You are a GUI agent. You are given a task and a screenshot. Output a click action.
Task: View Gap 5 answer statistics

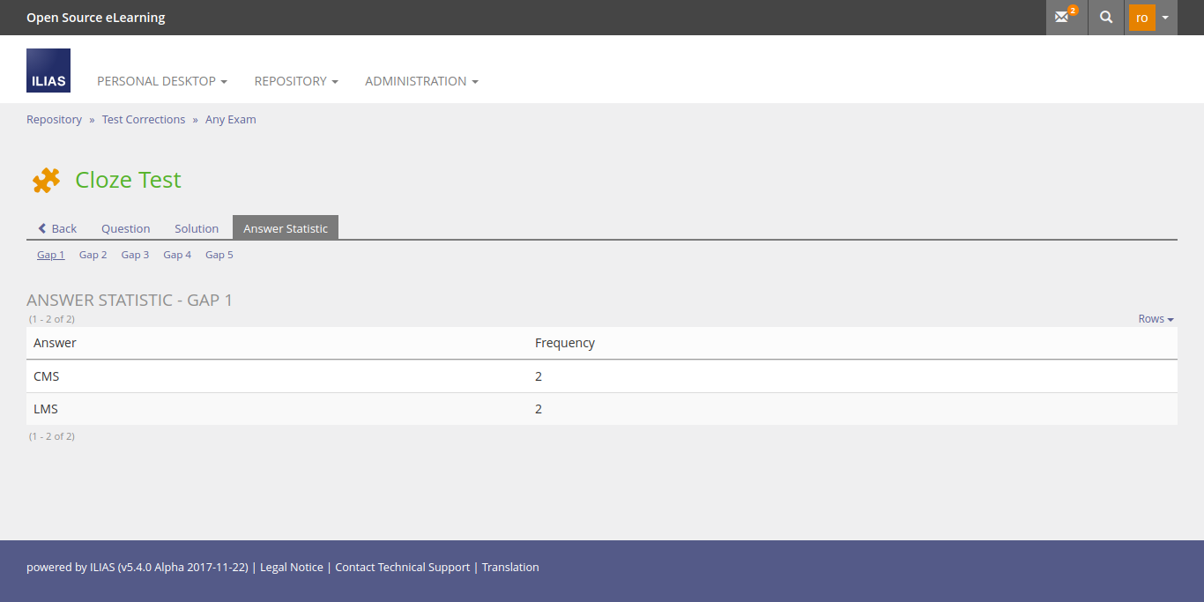(x=219, y=255)
